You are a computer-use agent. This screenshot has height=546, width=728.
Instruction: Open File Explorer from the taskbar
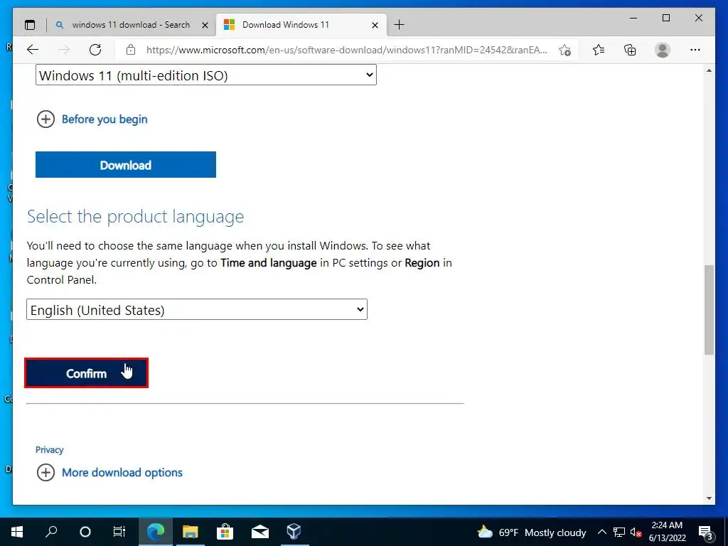pyautogui.click(x=190, y=532)
